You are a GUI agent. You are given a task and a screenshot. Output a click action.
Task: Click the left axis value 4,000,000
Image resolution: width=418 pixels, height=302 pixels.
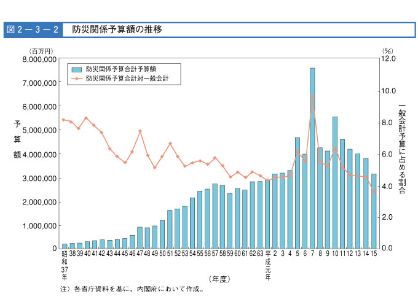click(39, 155)
